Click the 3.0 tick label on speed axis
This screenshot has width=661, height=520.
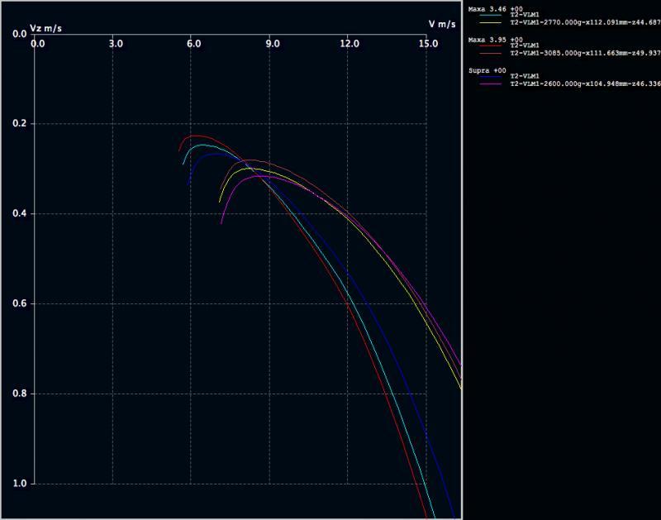[x=116, y=43]
